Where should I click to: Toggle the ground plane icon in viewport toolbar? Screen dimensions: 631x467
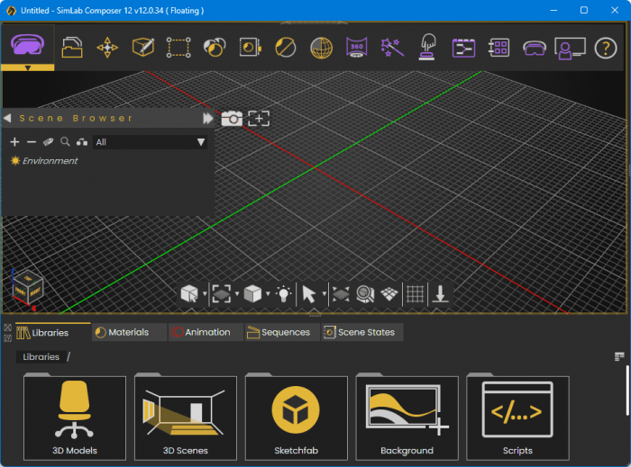click(x=389, y=293)
